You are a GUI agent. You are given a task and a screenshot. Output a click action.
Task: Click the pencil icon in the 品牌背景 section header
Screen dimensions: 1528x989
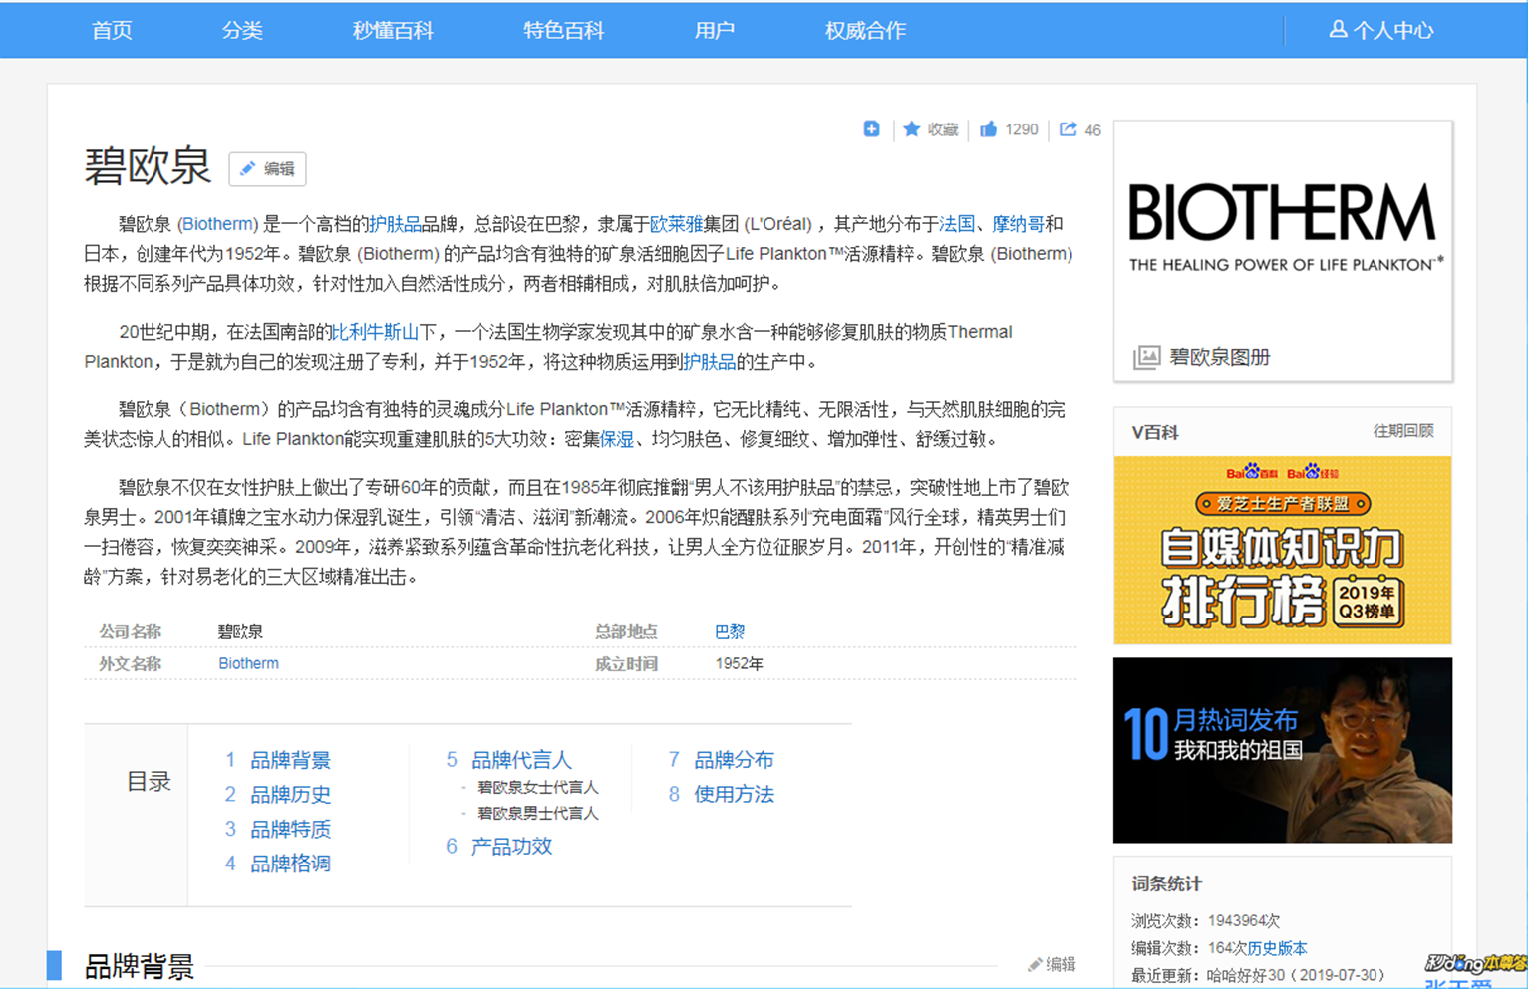pyautogui.click(x=1035, y=964)
